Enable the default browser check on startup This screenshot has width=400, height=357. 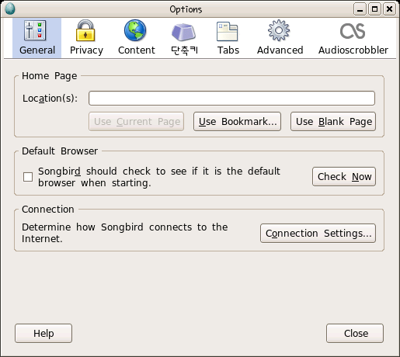click(x=28, y=177)
